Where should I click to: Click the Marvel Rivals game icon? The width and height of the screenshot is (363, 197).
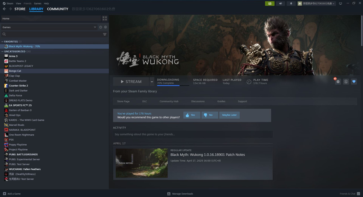coord(6,125)
